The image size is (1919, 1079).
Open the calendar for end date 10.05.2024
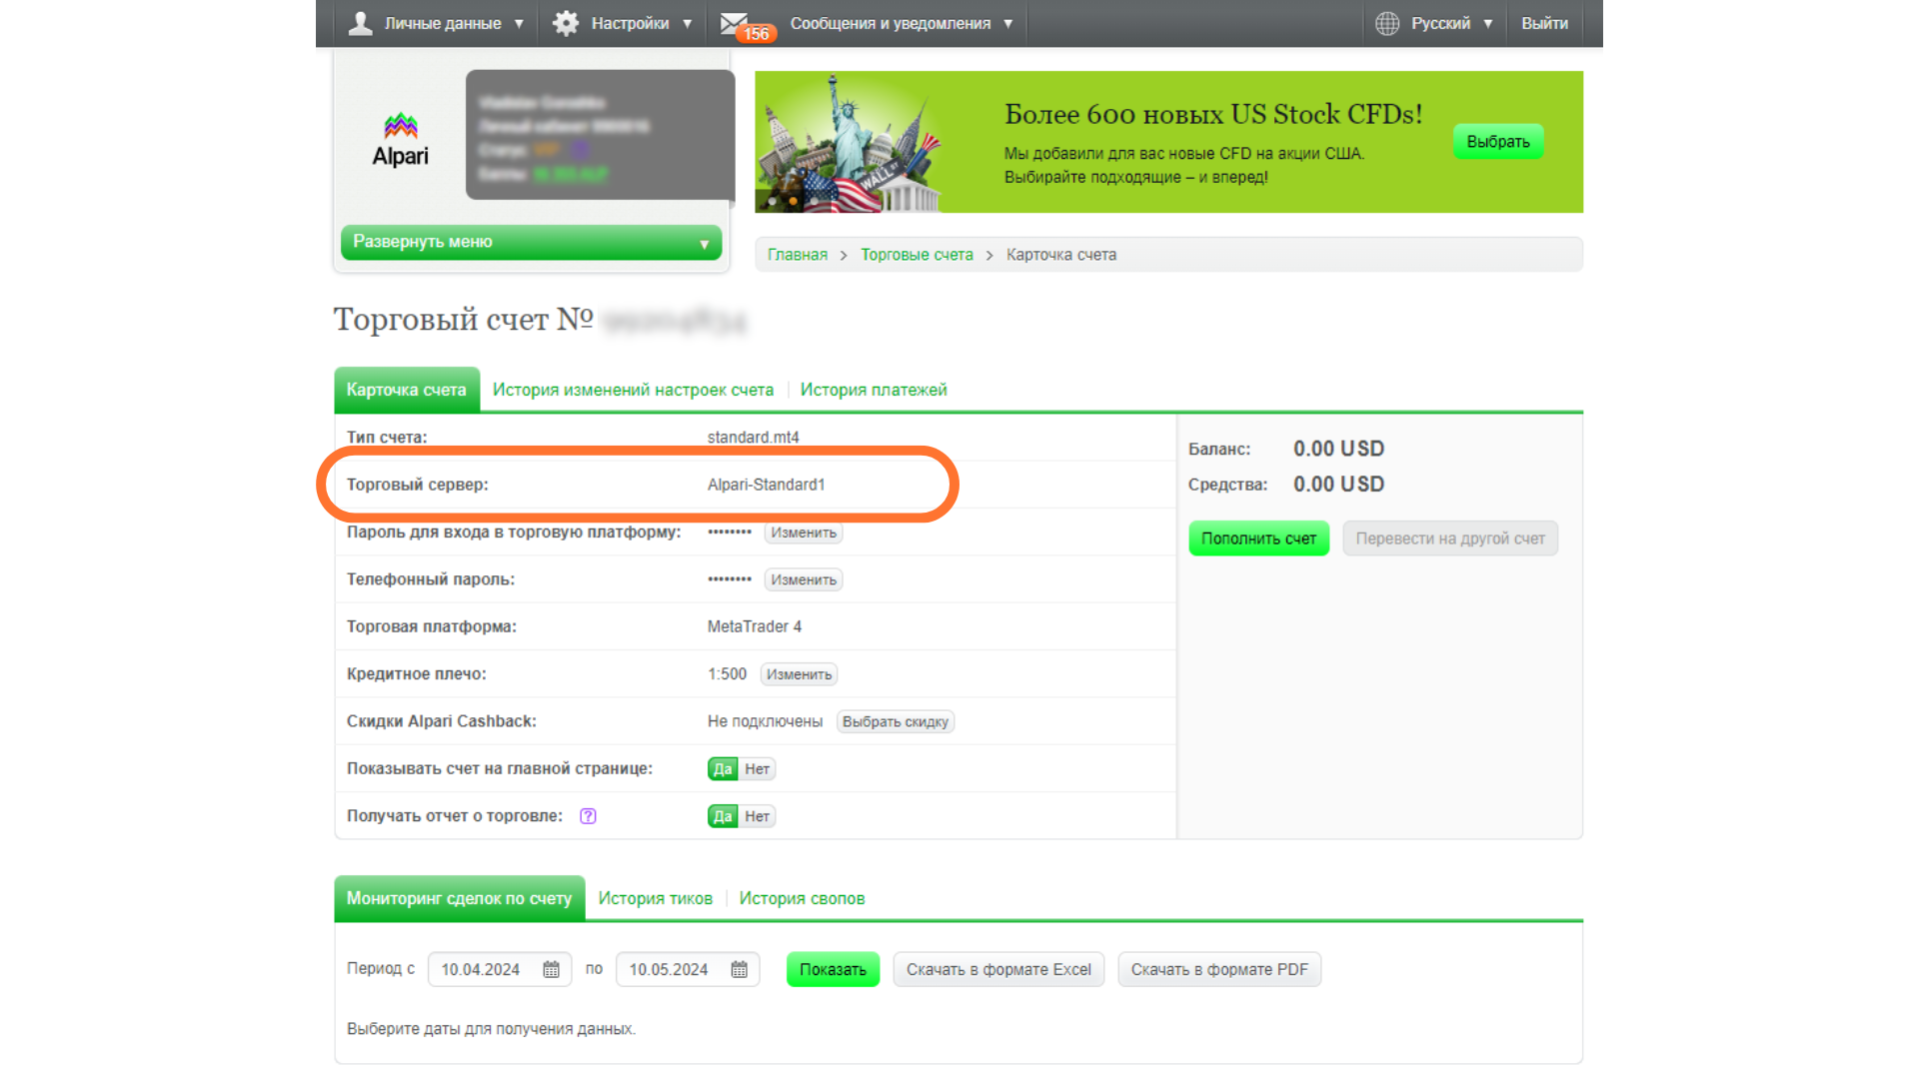(739, 970)
